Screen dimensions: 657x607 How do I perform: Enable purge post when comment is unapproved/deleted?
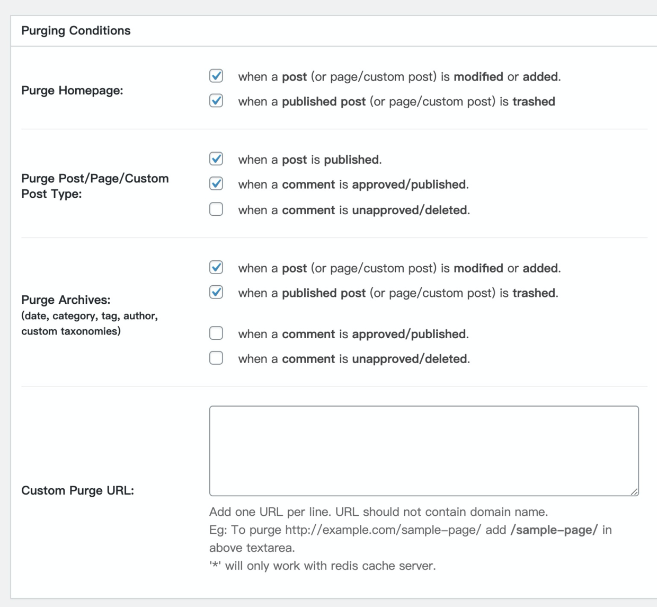(x=216, y=209)
